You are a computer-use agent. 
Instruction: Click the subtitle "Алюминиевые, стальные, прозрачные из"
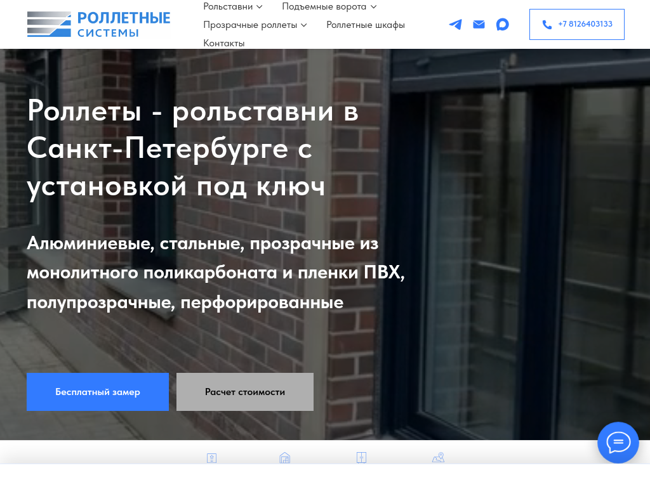coord(202,243)
